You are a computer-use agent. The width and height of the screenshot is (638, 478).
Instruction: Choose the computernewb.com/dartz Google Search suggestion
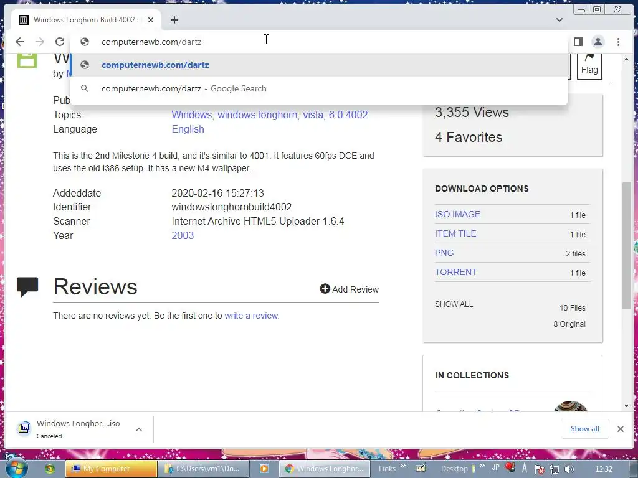point(319,88)
